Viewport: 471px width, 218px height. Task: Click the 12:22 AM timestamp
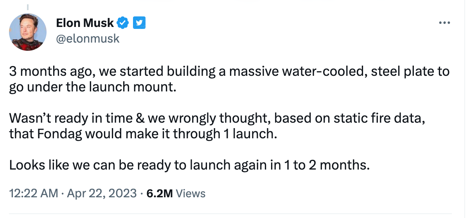point(33,193)
